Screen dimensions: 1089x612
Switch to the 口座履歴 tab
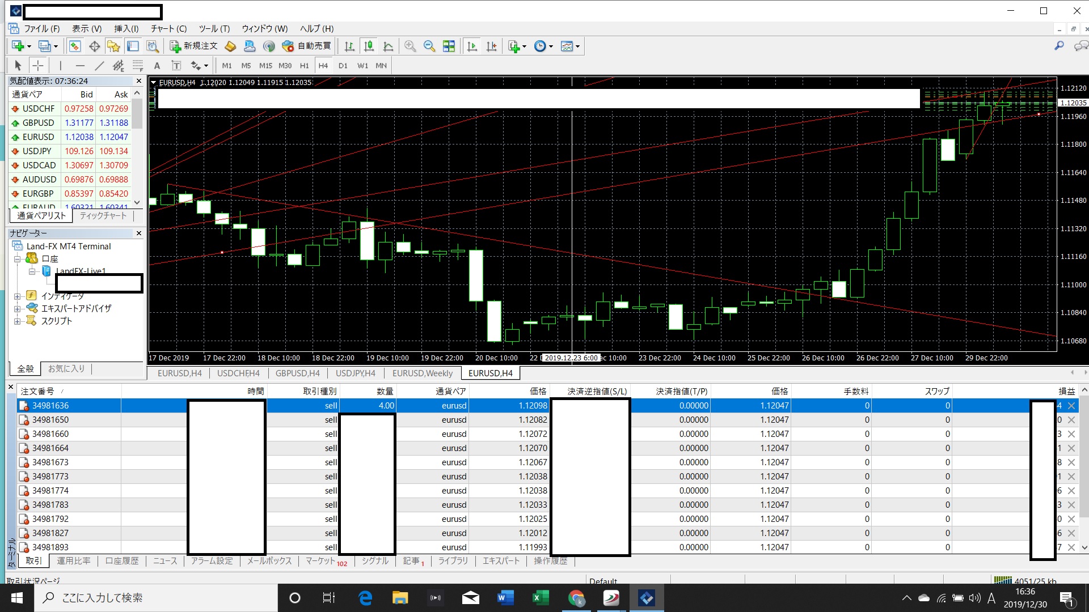click(122, 561)
